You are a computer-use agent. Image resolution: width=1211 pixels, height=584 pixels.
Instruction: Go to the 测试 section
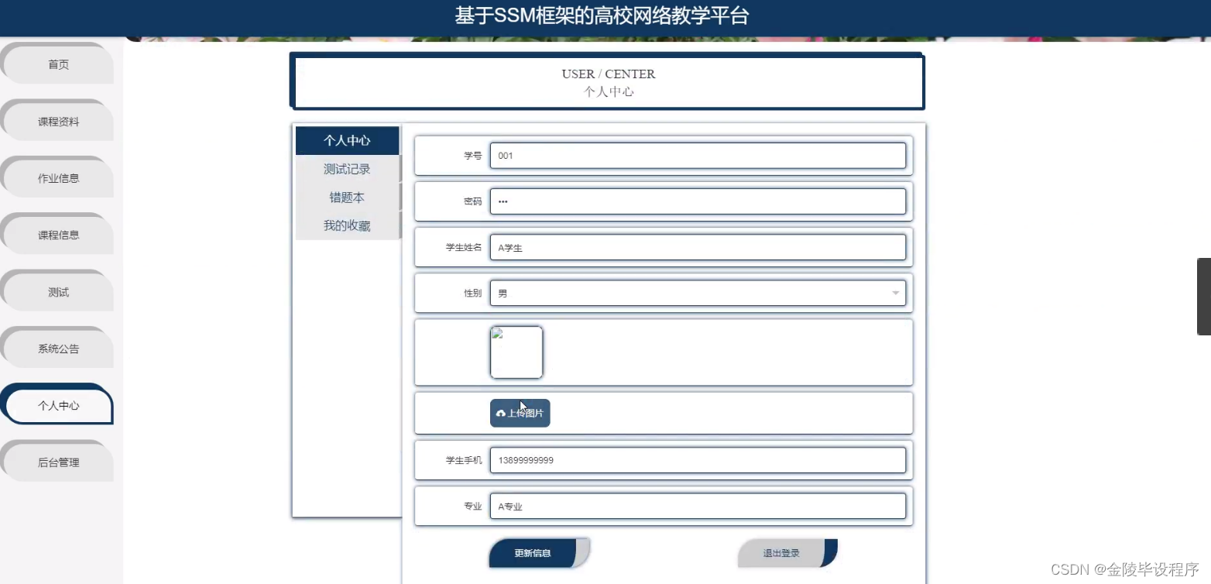[x=57, y=291]
